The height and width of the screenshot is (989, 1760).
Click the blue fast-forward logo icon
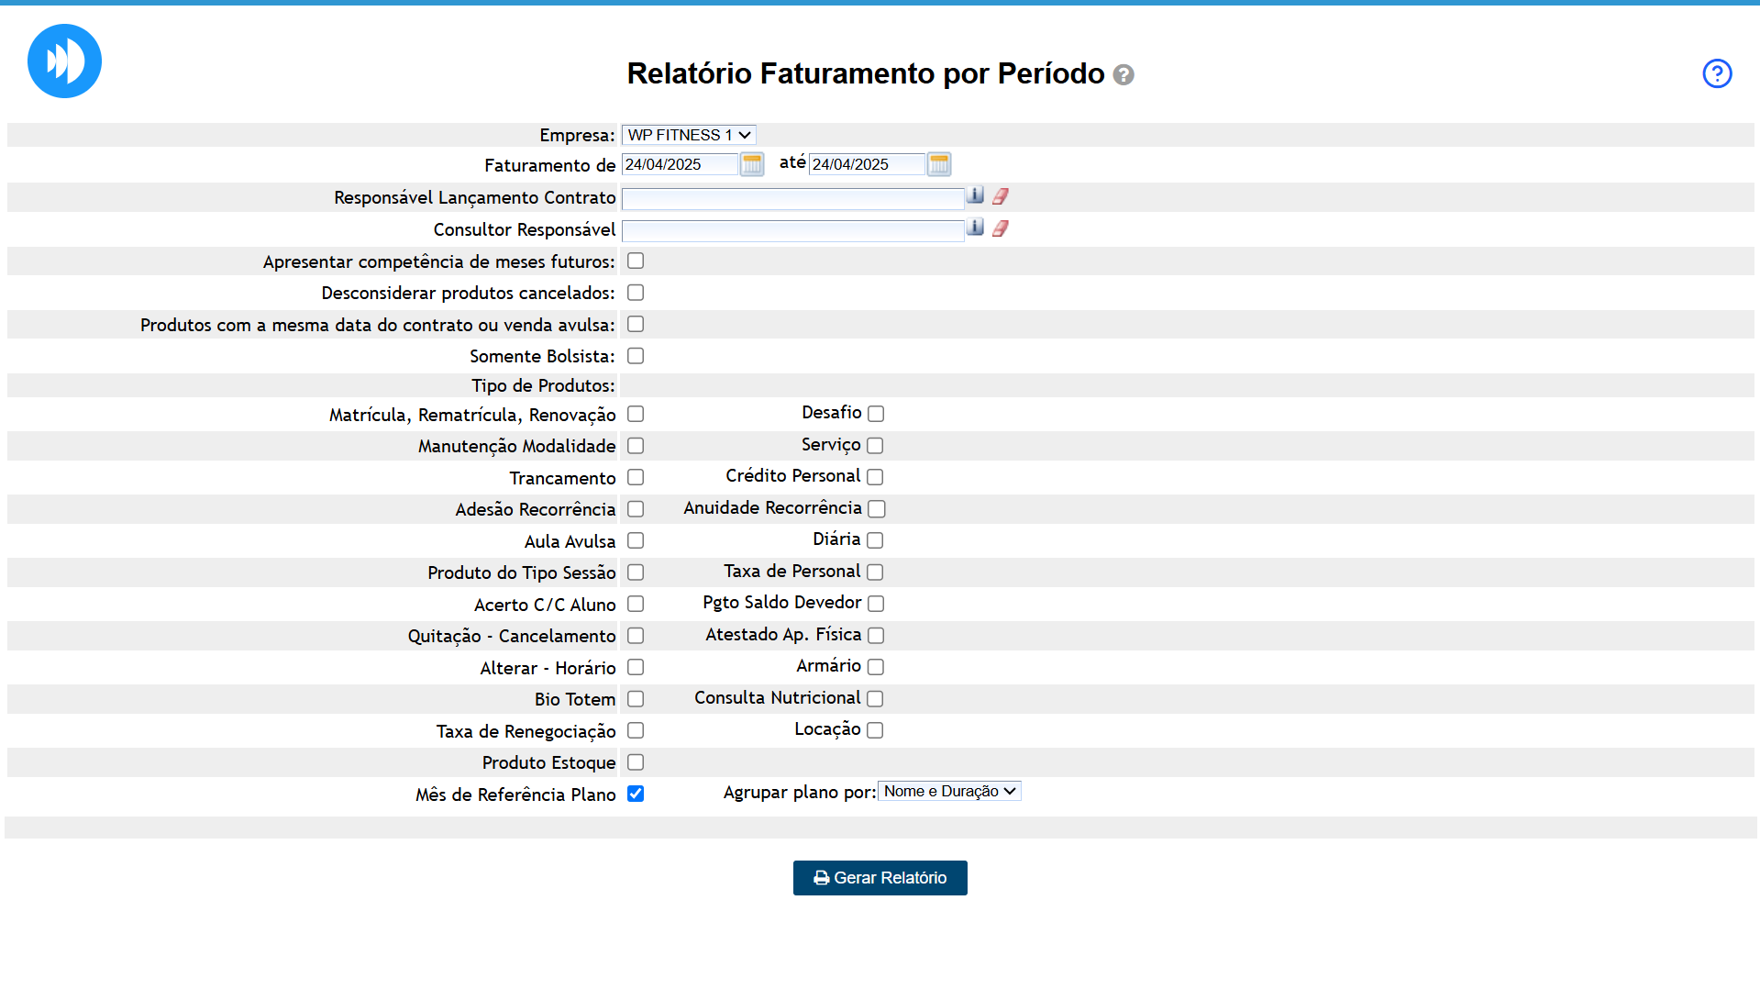64,61
